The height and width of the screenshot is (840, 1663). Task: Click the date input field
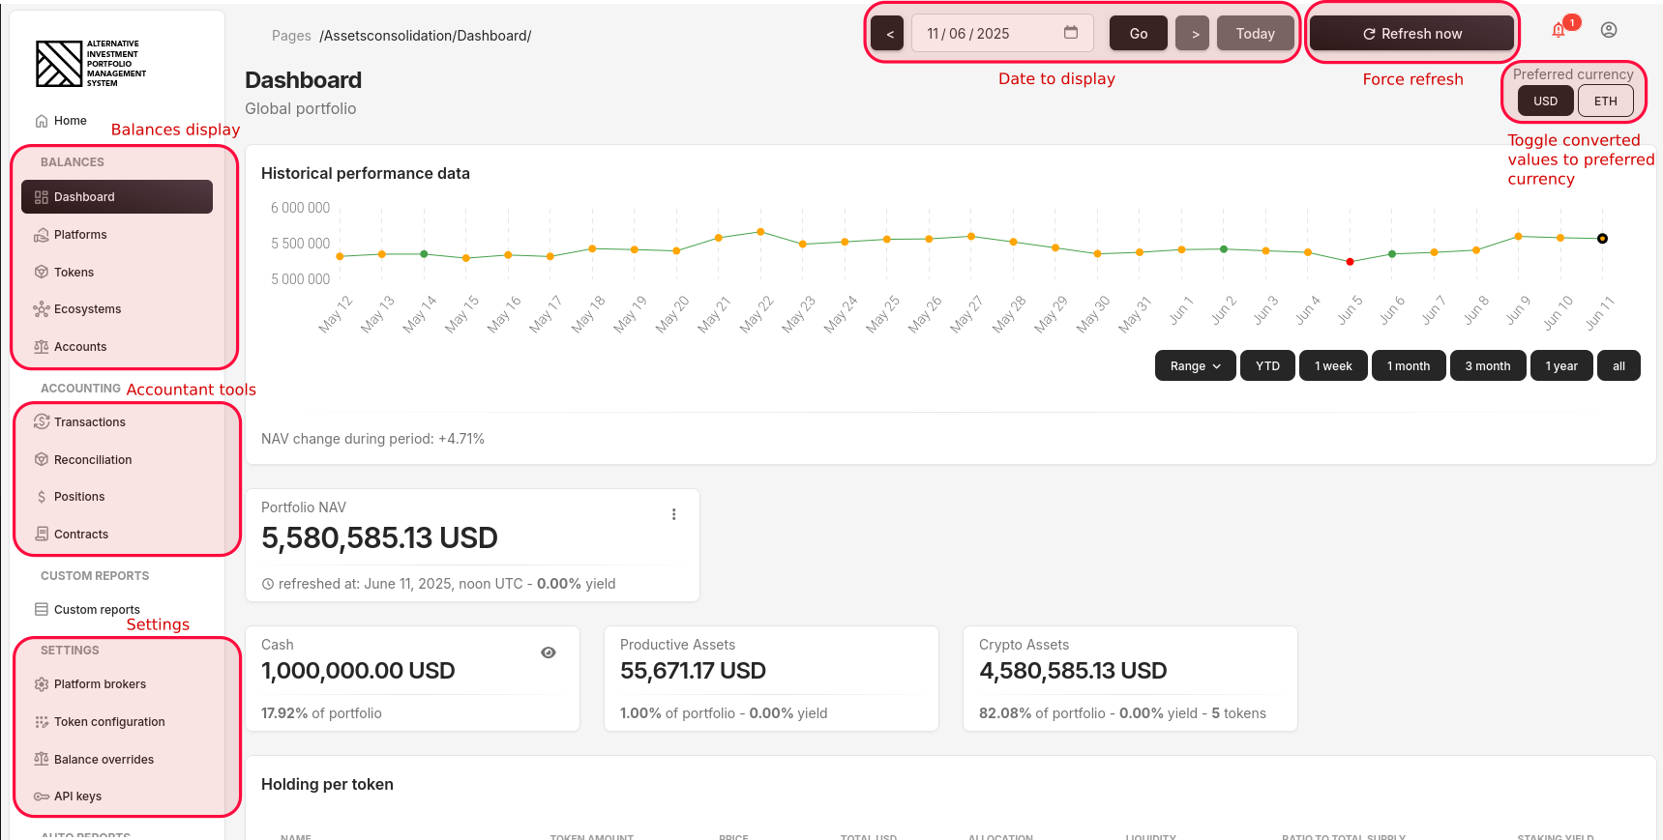point(987,34)
